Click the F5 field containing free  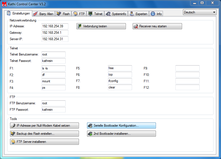120,68
